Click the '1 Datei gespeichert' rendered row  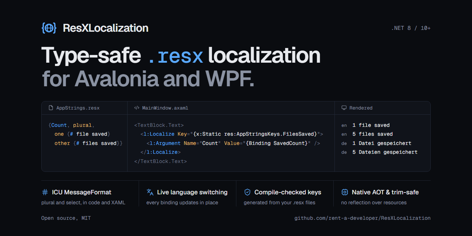pos(376,143)
